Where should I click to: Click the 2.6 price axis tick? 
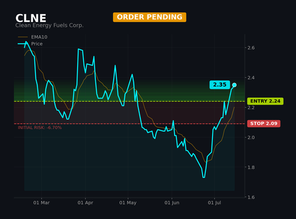point(251,47)
